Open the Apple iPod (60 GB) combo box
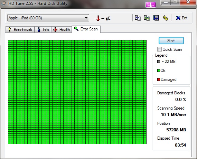 coord(48,18)
